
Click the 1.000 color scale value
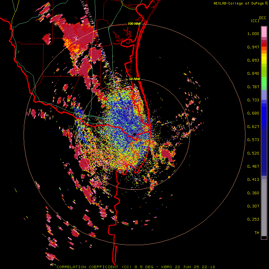coord(253,33)
